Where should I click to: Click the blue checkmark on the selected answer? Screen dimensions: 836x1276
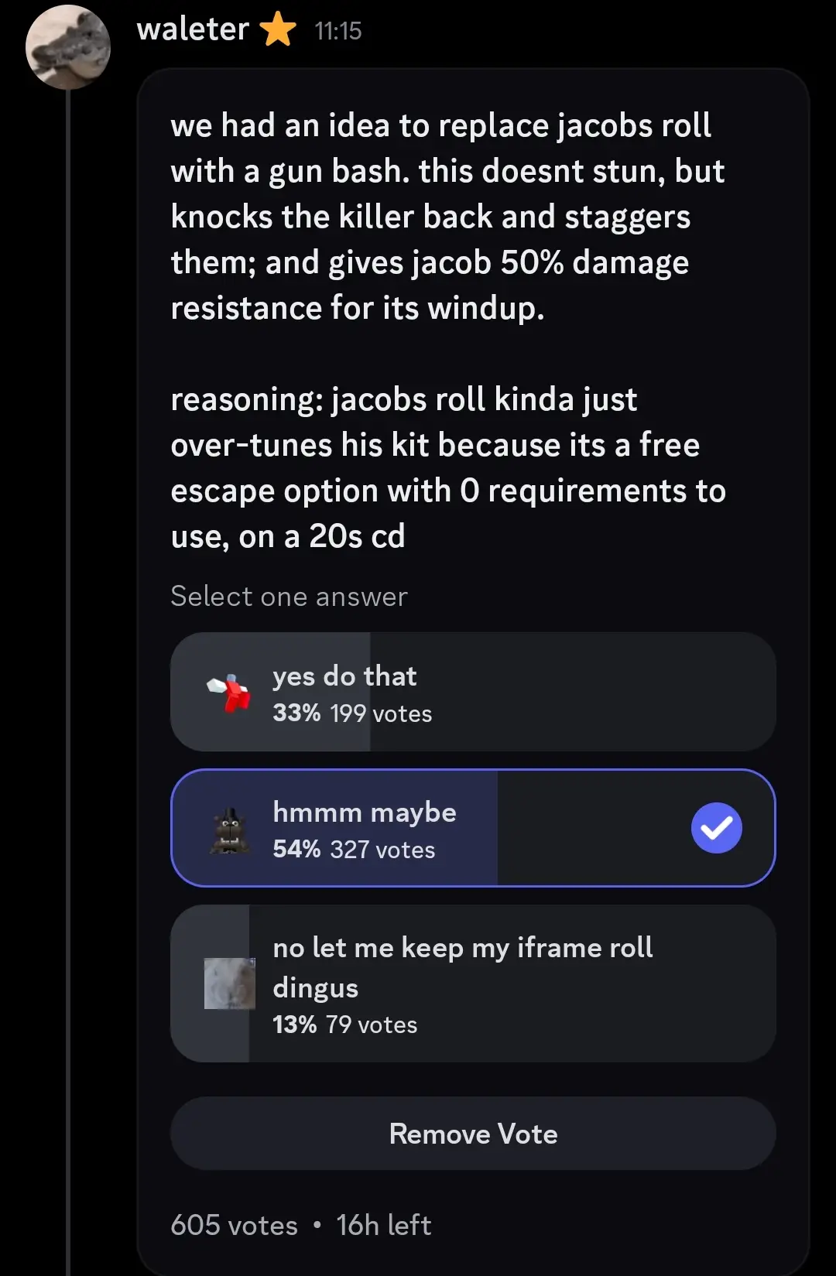(716, 827)
